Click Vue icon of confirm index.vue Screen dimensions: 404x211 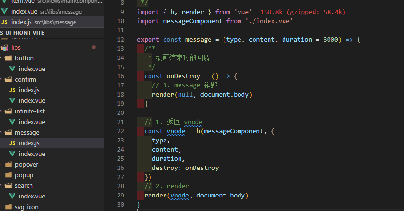point(12,100)
